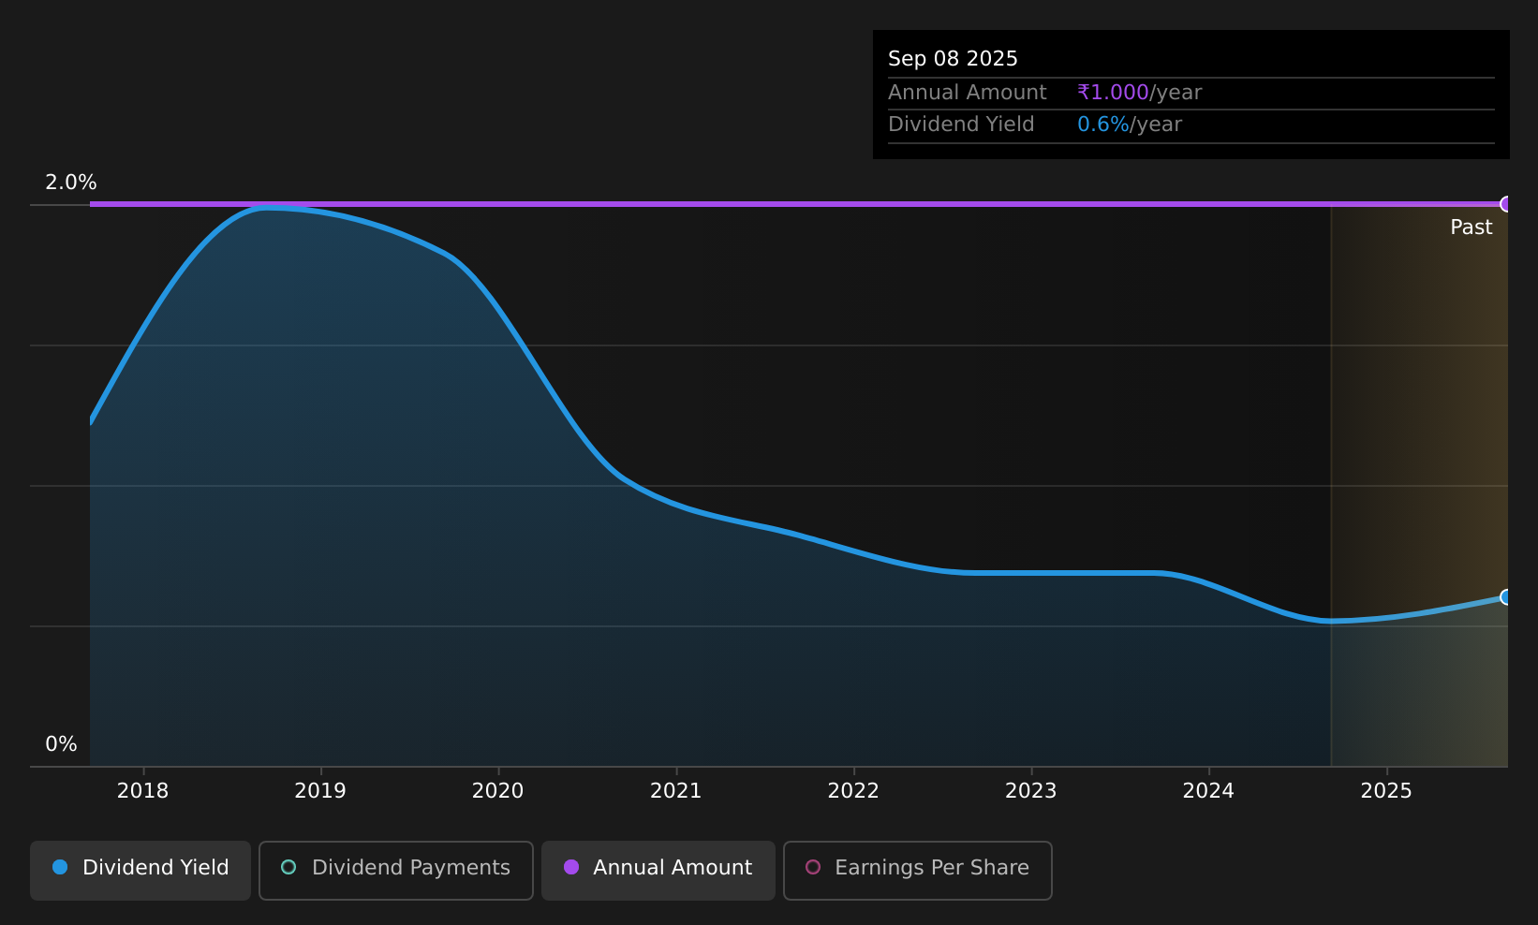Click the 2021 x-axis label
Screen dimensions: 1538x925
(x=676, y=791)
